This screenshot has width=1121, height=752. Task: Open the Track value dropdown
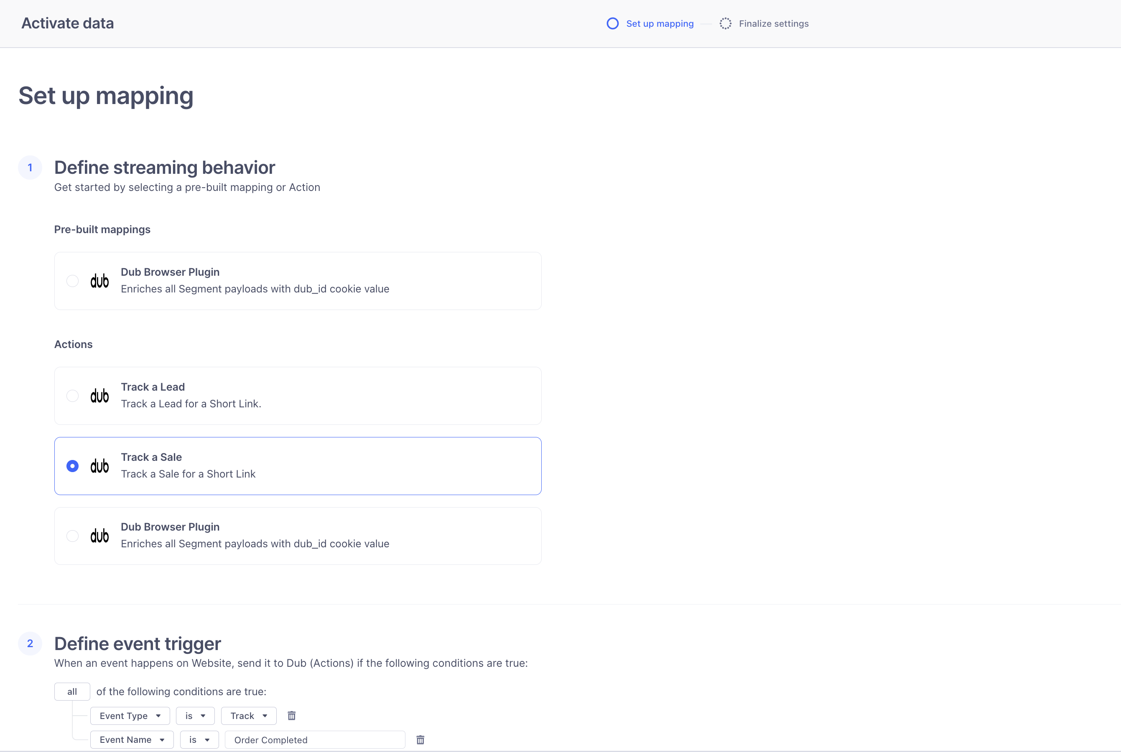pyautogui.click(x=248, y=716)
